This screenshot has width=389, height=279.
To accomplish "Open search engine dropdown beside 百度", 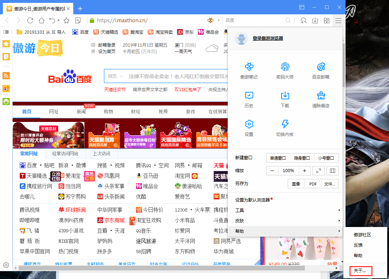I will (218, 20).
